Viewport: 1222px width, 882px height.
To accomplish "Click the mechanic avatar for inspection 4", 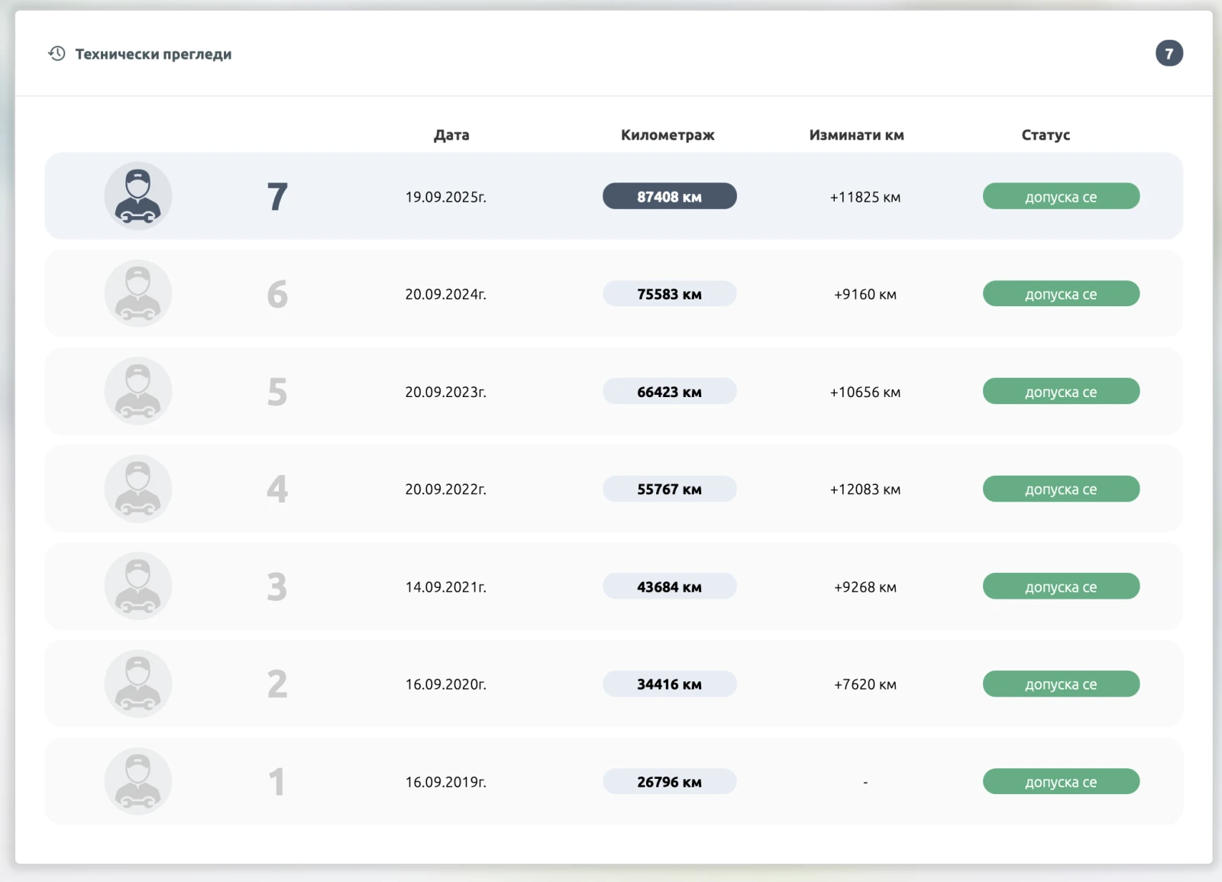I will [x=138, y=489].
